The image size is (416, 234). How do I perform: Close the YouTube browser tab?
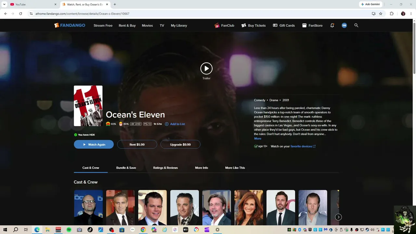(55, 4)
